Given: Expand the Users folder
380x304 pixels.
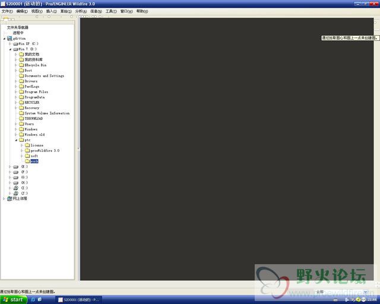Looking at the screenshot, I should tap(16, 124).
